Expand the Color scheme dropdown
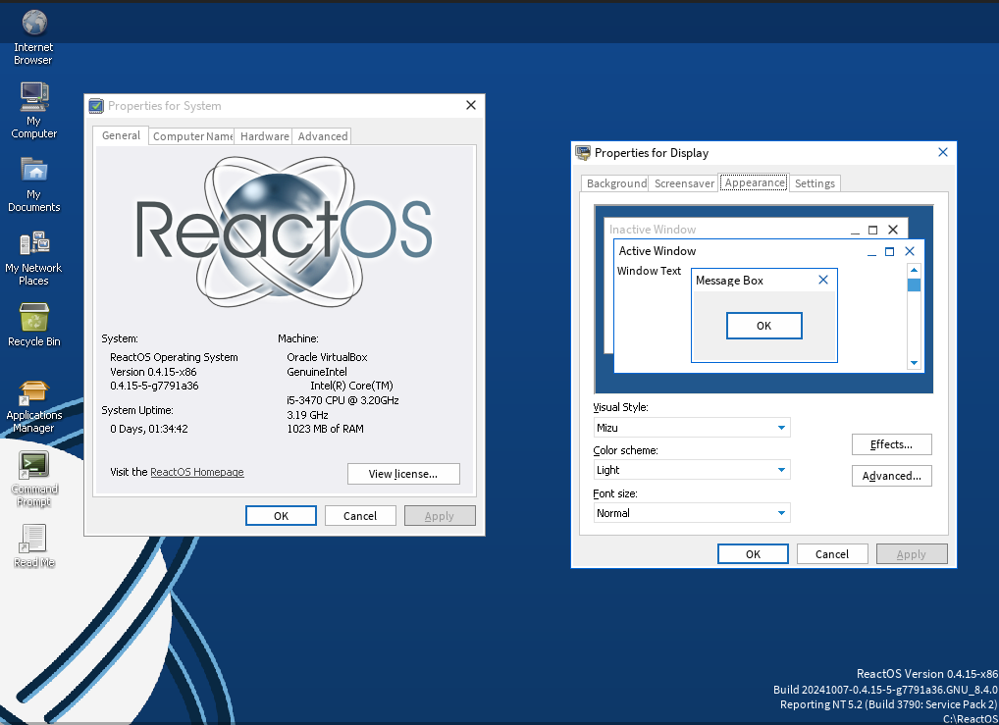Screen dimensions: 999x725 781,470
